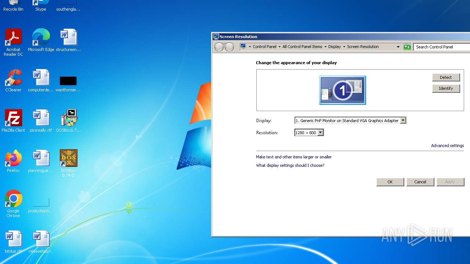Screen dimensions: 470x264
Task: Click the Search Control Panel field
Action: 442,47
